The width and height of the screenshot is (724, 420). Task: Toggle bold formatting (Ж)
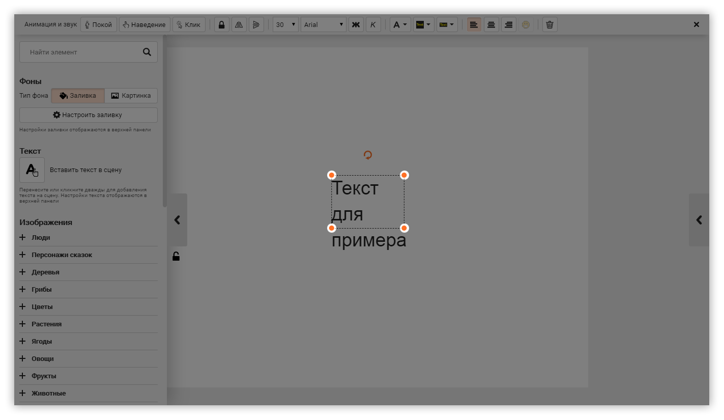pyautogui.click(x=356, y=24)
